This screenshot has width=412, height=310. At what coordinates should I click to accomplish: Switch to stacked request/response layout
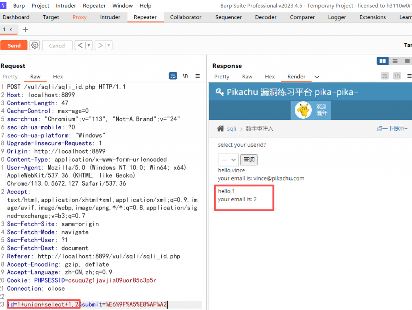pyautogui.click(x=395, y=60)
